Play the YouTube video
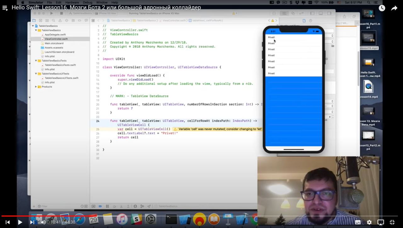The width and height of the screenshot is (403, 228). (20, 222)
